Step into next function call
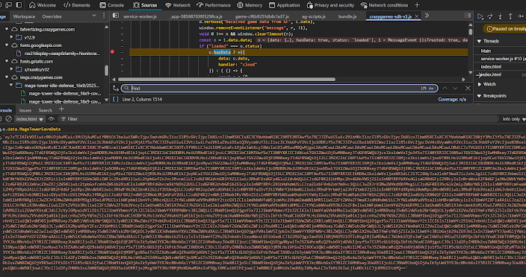Image resolution: width=526 pixels, height=277 pixels. 500,16
